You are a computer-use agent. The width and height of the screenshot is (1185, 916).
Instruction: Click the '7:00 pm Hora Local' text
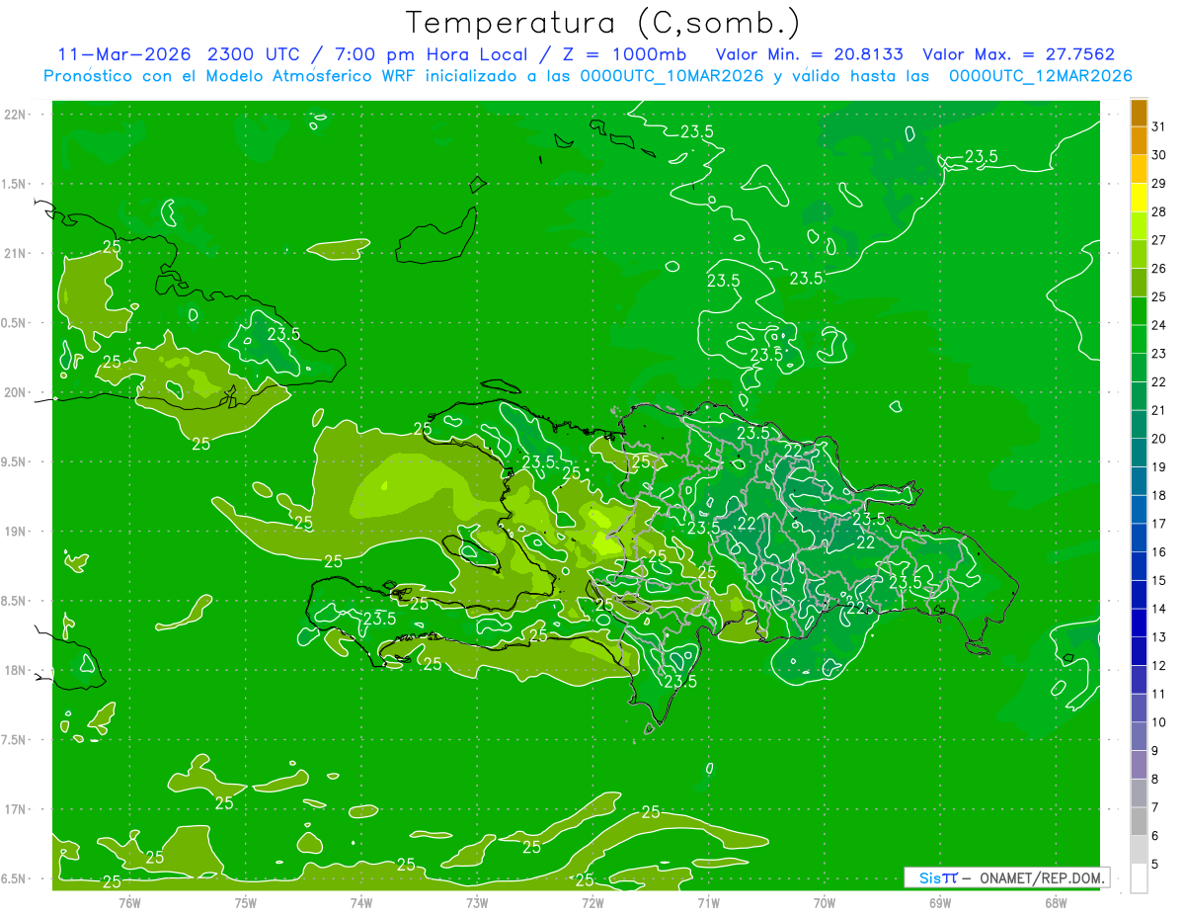[x=432, y=54]
